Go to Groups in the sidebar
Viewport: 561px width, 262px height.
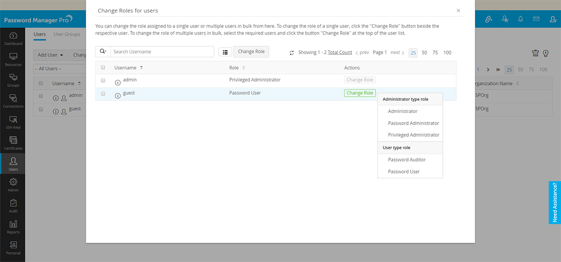click(x=13, y=80)
